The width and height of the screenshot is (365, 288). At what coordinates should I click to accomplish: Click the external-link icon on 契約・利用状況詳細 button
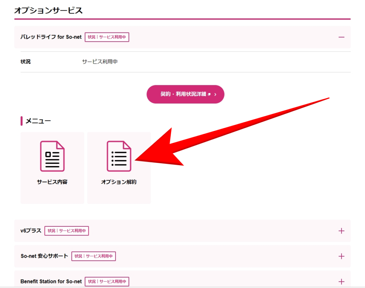click(209, 94)
